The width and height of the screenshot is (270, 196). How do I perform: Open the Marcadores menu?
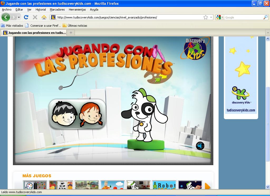click(x=57, y=10)
